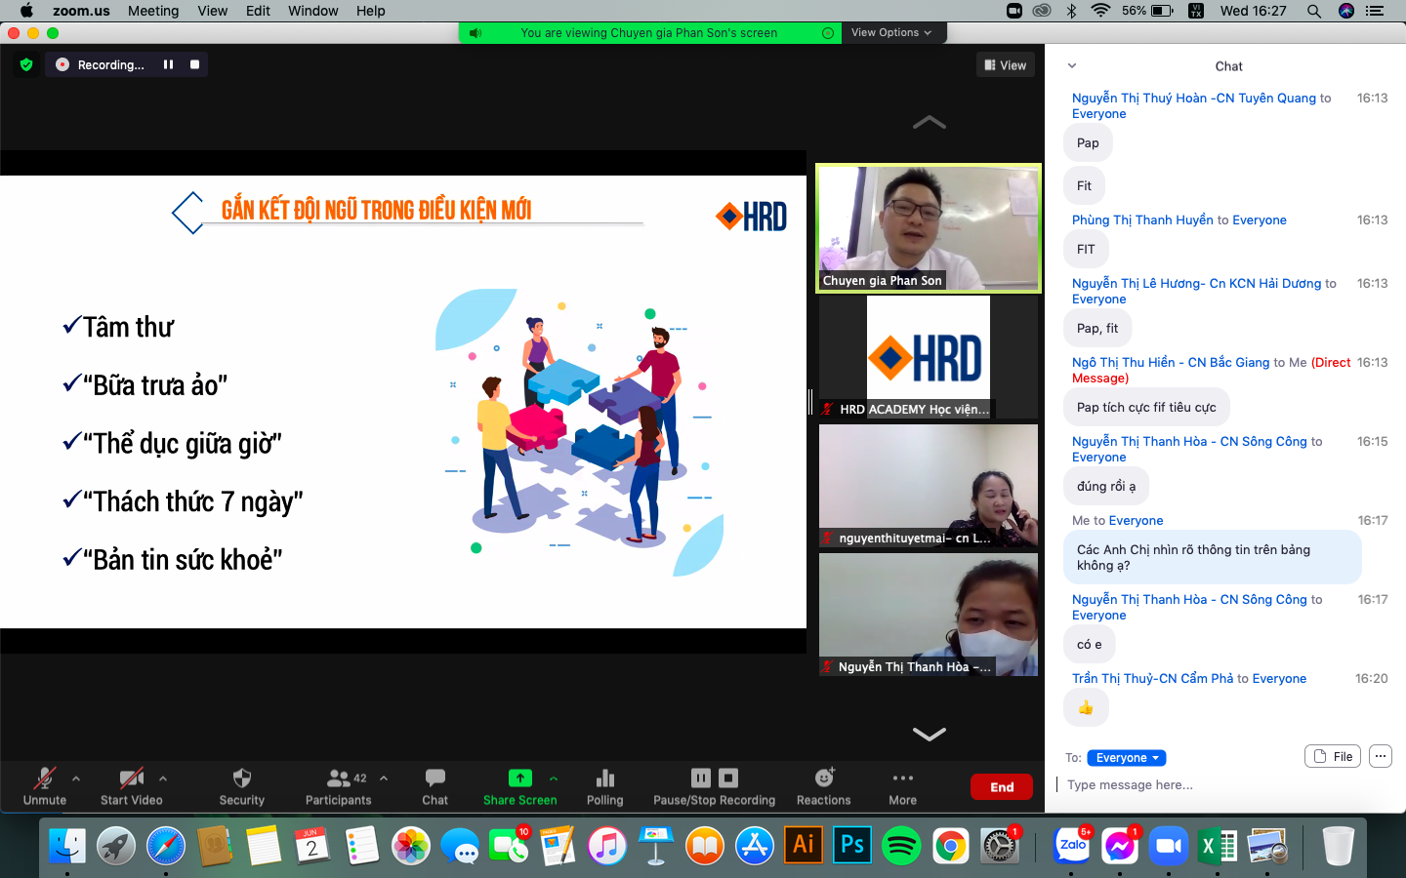Open the View menu in menu bar
The height and width of the screenshot is (878, 1406).
pos(213,11)
